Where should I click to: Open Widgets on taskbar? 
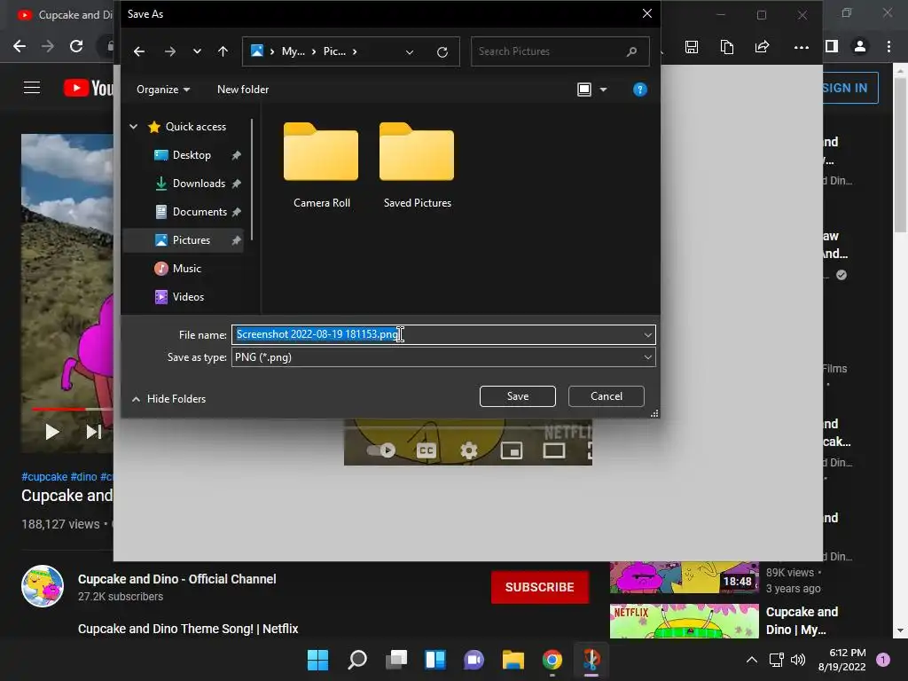[434, 660]
